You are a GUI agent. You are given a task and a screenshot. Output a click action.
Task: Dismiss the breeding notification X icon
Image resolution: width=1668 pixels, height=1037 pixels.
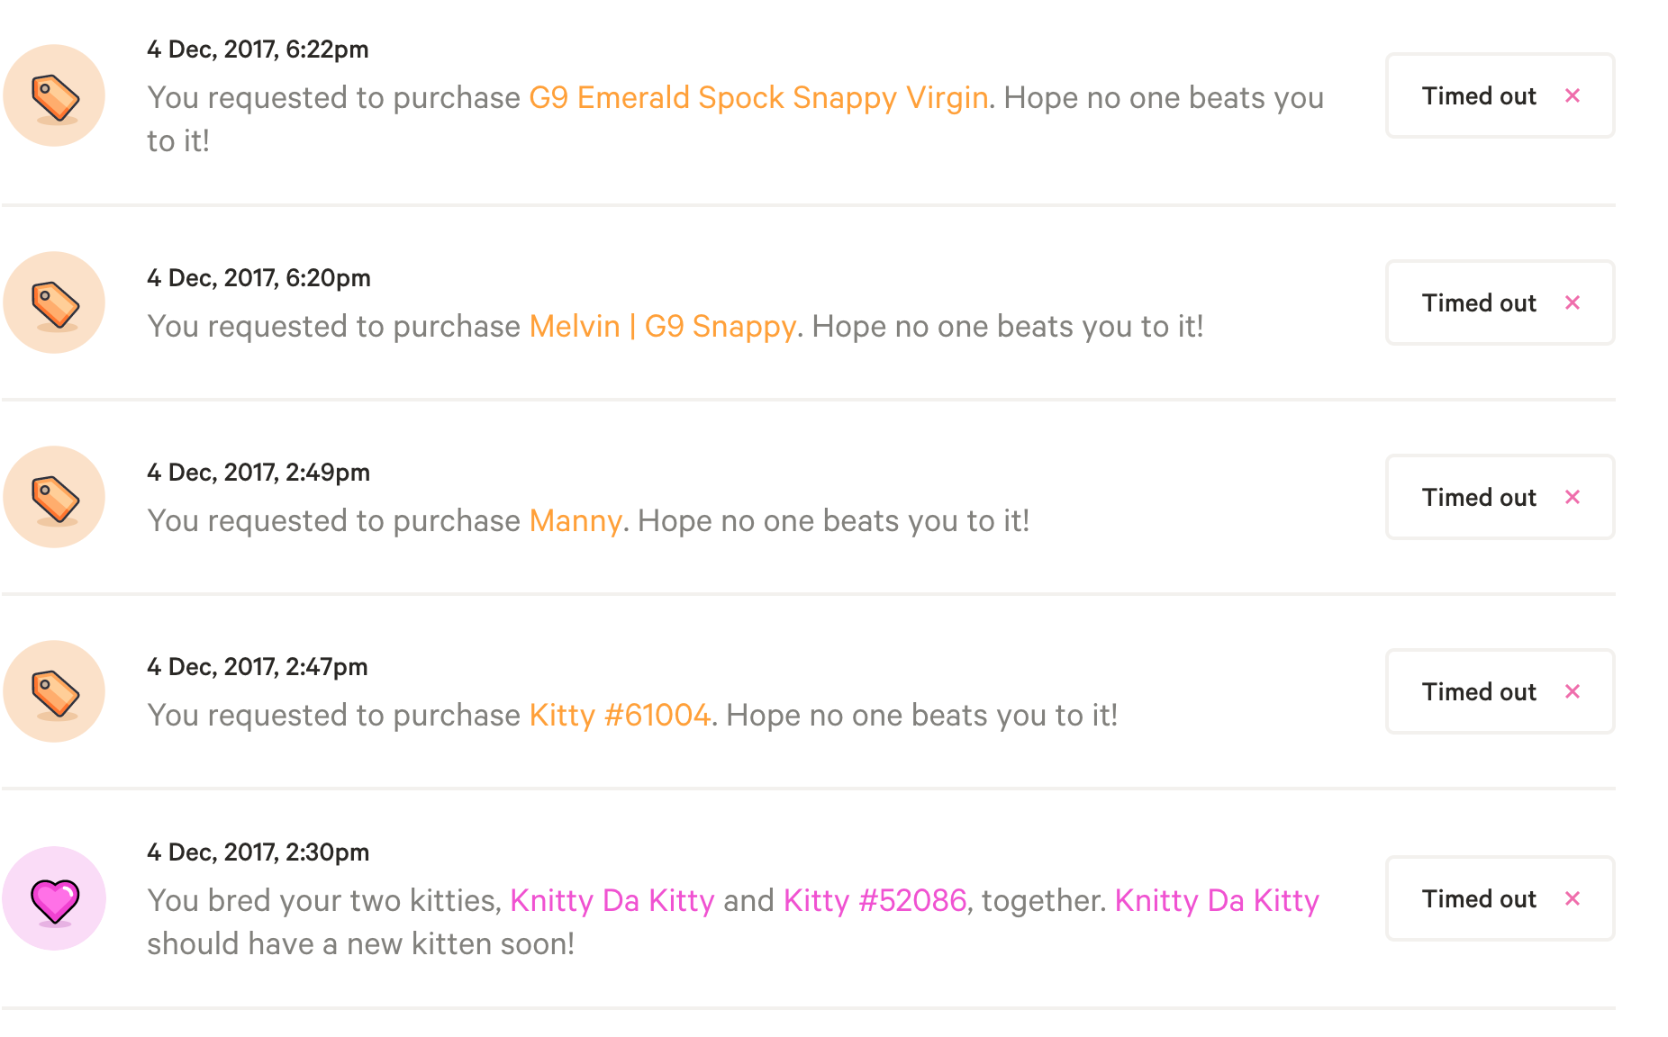point(1573,899)
